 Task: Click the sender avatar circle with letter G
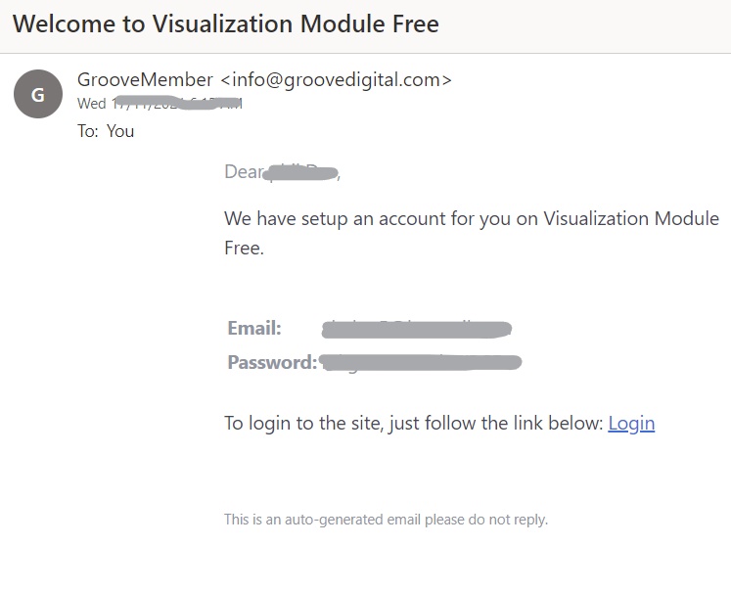tap(38, 94)
